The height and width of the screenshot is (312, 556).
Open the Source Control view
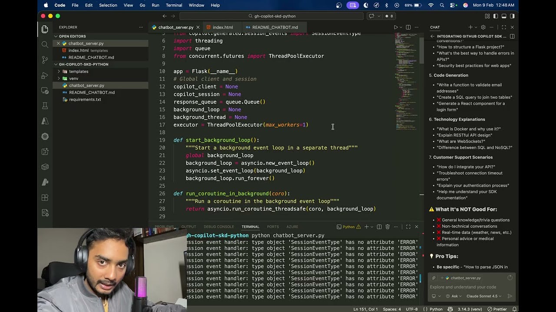(45, 60)
